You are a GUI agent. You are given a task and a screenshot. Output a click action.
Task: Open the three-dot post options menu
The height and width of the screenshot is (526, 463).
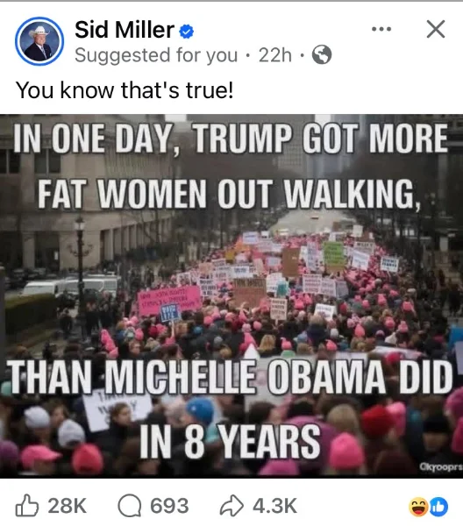click(x=381, y=29)
